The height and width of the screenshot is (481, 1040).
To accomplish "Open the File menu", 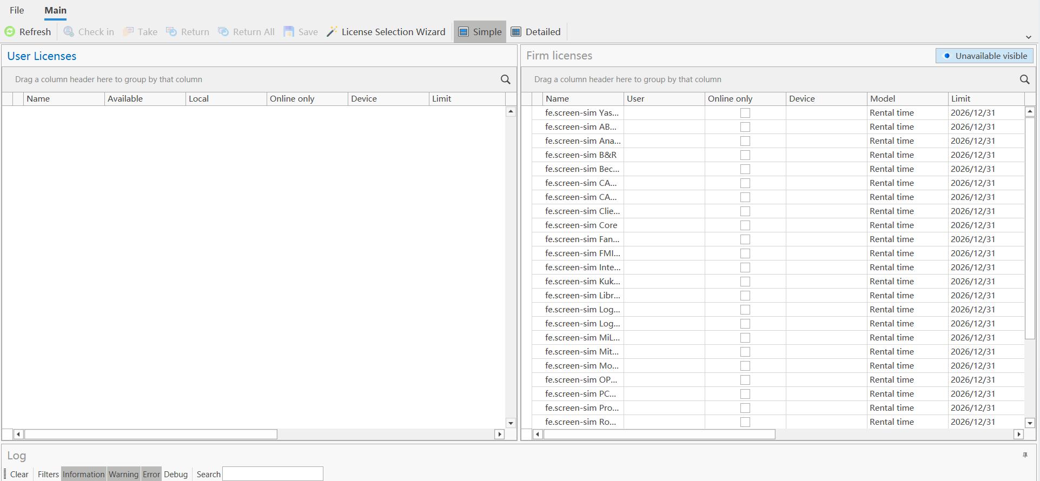I will (17, 10).
